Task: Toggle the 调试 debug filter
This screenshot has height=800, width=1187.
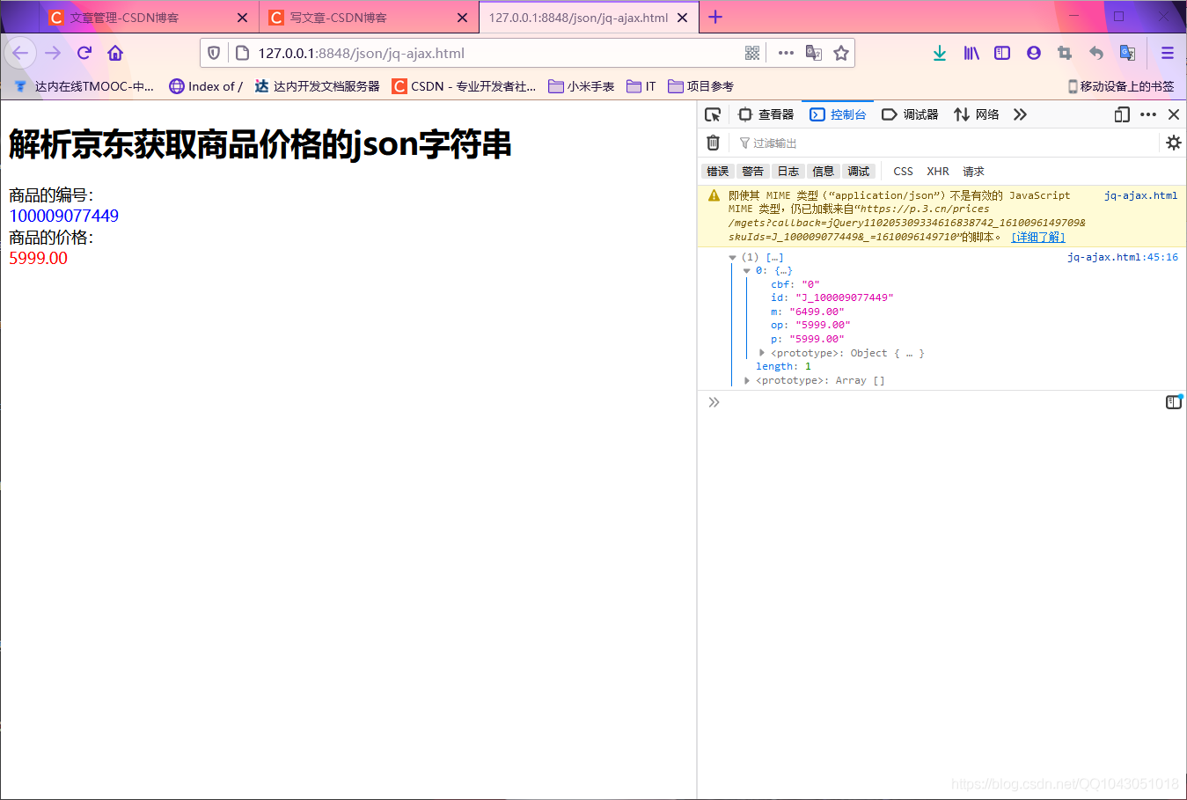Action: [859, 172]
